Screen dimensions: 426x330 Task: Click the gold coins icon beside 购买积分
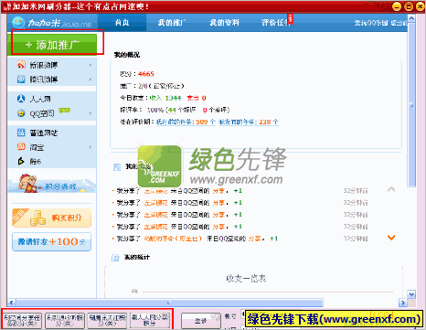37,218
